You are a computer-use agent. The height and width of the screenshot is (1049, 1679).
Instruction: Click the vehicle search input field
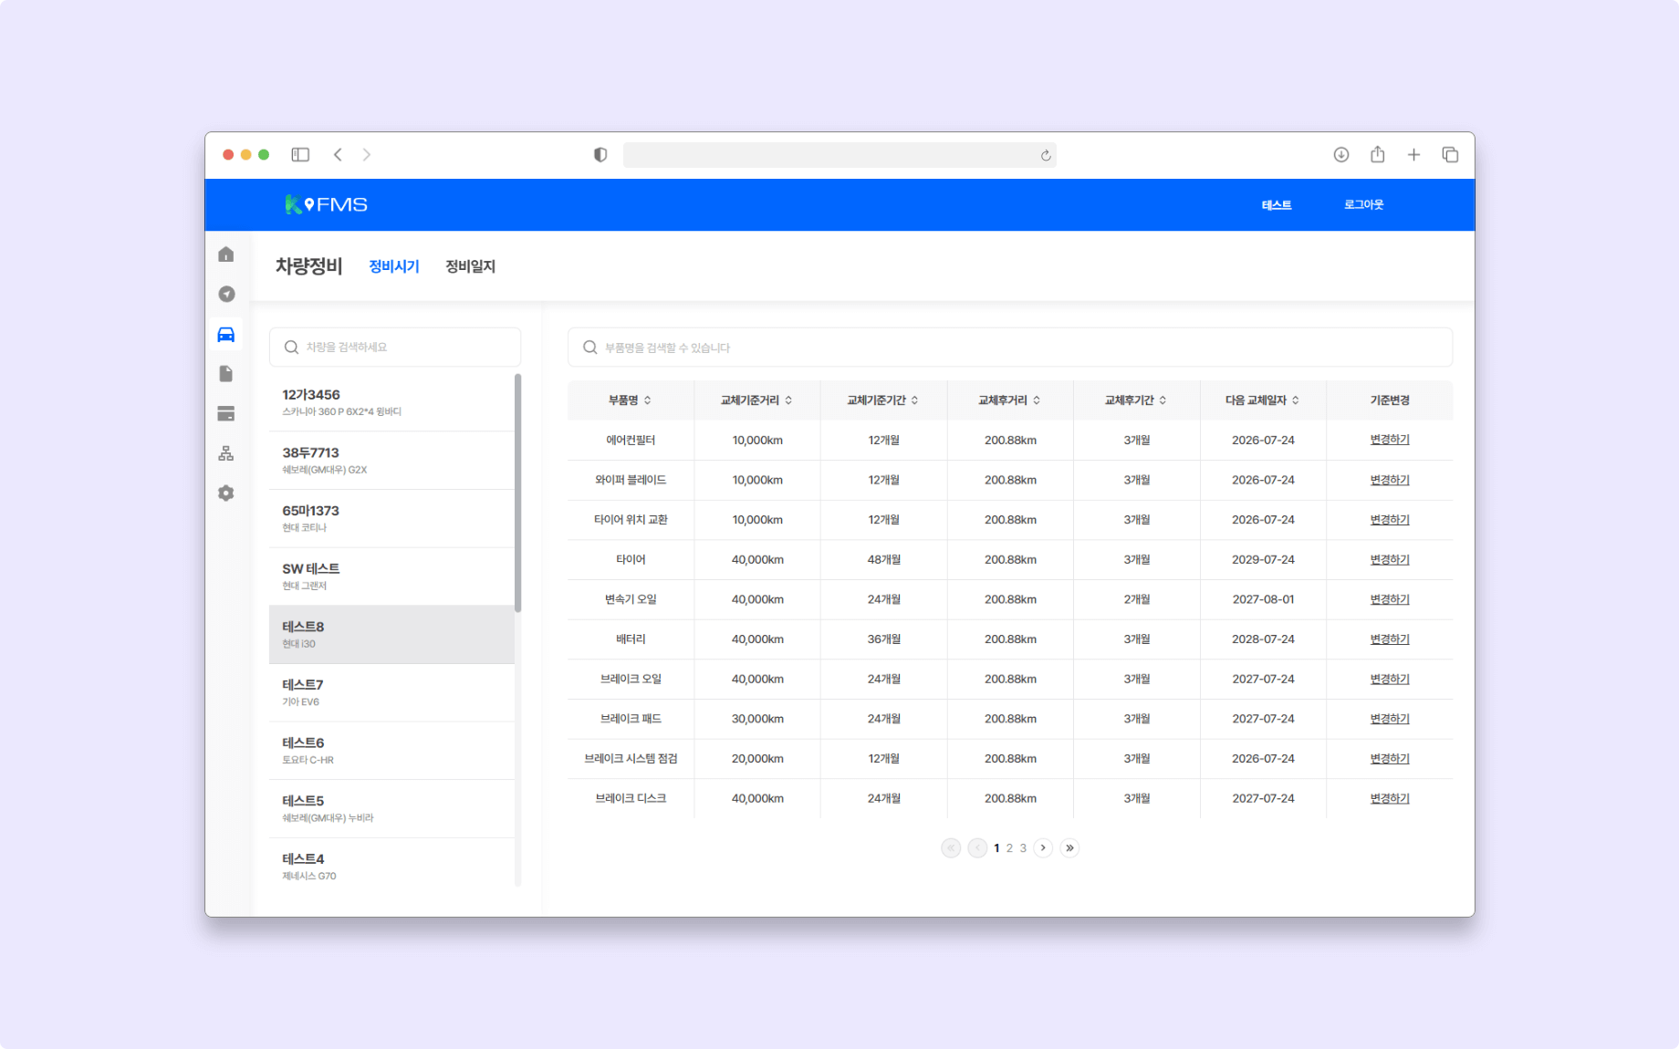394,347
